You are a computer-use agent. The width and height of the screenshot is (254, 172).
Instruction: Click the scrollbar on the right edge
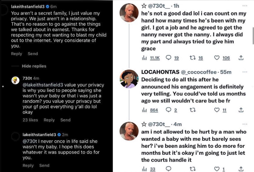click(x=253, y=36)
